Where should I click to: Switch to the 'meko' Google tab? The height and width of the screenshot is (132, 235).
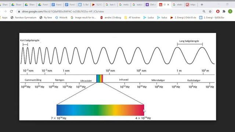pyautogui.click(x=124, y=5)
